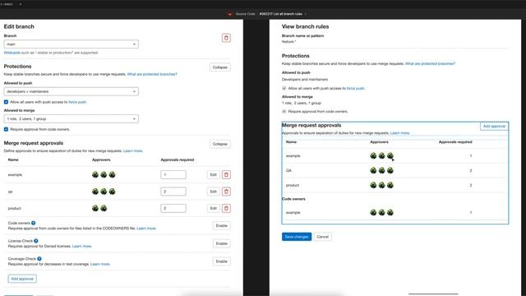Click the middle approver avatar in Edit branch qa row

[104, 192]
